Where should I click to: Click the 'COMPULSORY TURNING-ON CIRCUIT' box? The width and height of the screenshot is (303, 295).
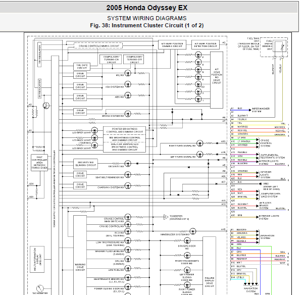point(111,59)
